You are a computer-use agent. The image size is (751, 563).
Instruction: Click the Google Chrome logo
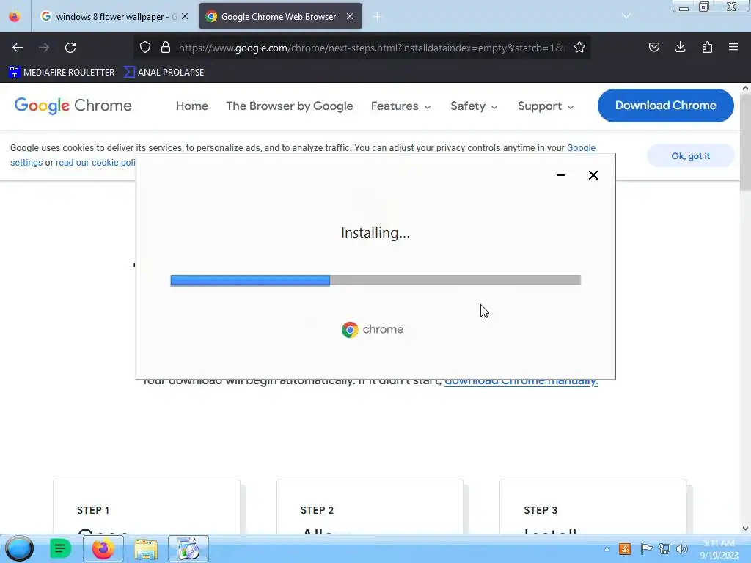click(73, 106)
